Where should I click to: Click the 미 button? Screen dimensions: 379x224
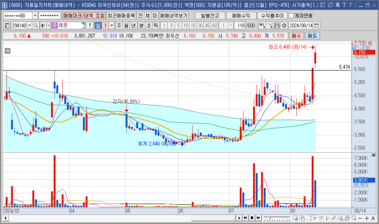point(155,16)
